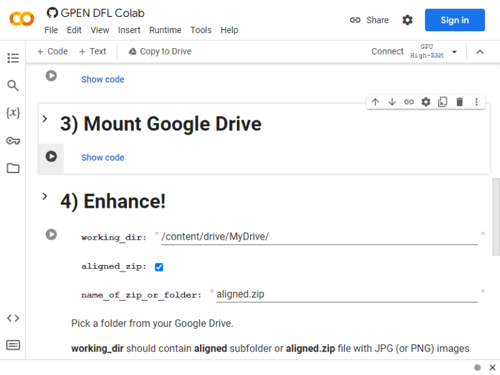Click the '3) Mount Google Drive' heading
Screen dimensions: 500x375
(161, 124)
